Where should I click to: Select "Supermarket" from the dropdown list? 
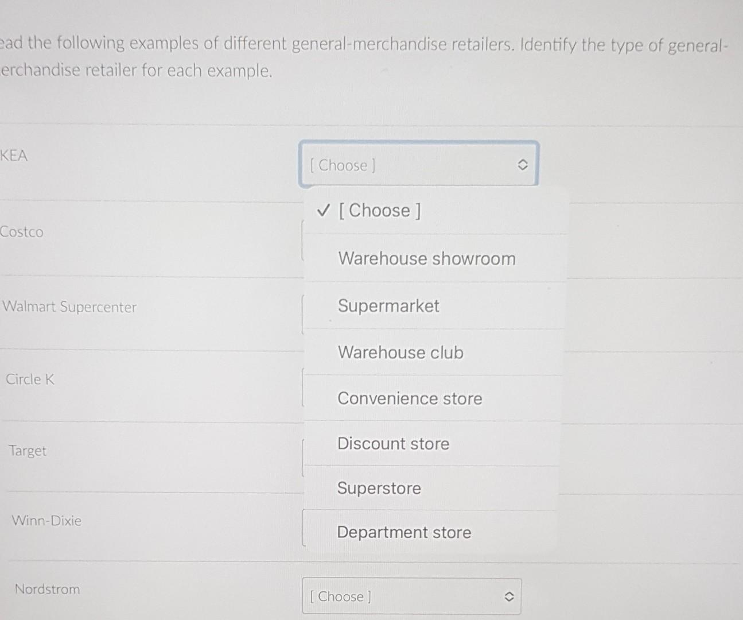click(x=388, y=306)
